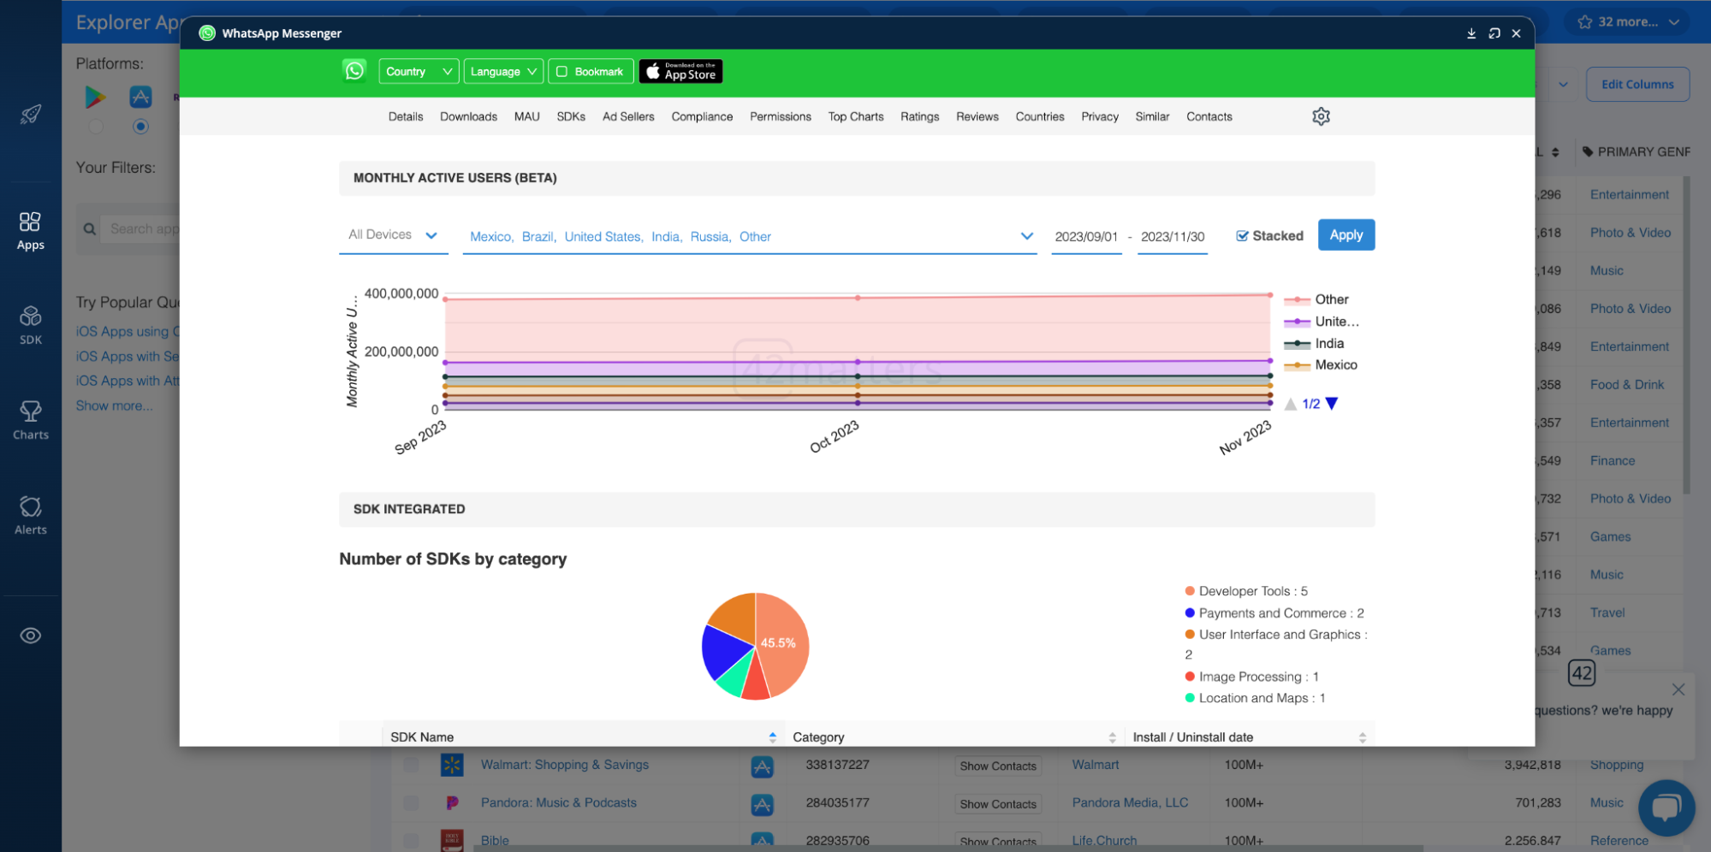Click the download icon in modal header

[1471, 33]
